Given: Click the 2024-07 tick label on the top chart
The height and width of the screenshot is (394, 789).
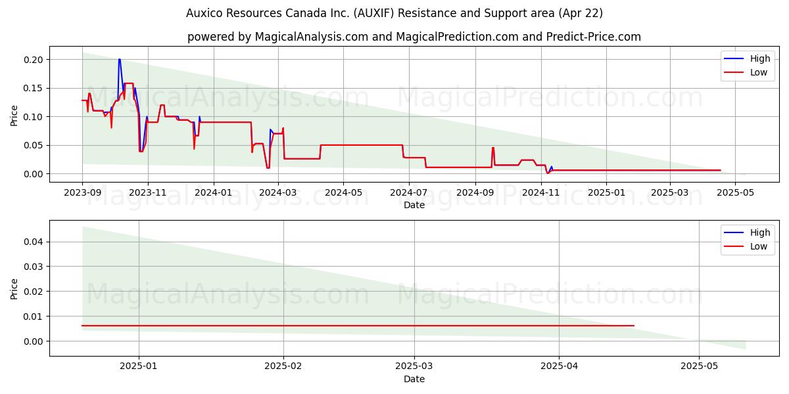Looking at the screenshot, I should point(408,192).
